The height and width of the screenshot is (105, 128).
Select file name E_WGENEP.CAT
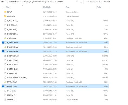click(x=13, y=47)
